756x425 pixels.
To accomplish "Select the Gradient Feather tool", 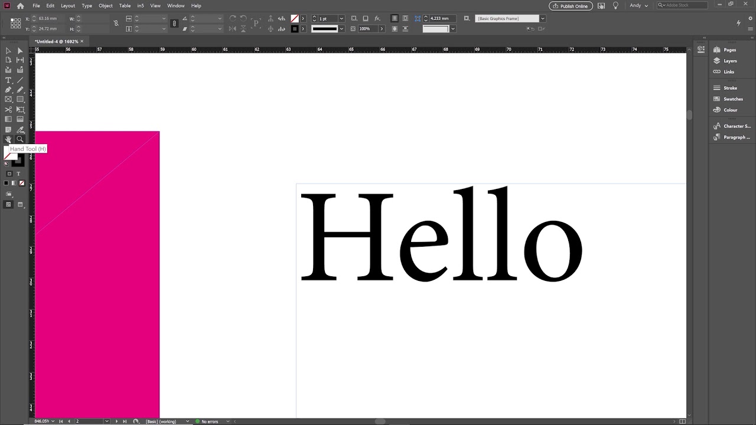I will point(20,119).
